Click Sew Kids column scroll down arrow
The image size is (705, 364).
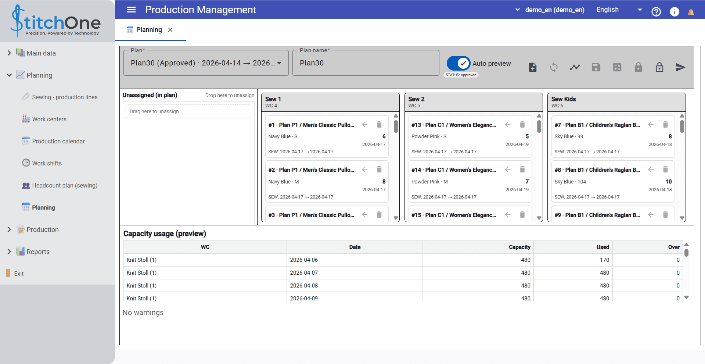click(x=682, y=218)
